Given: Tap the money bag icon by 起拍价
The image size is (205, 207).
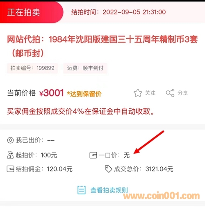Looking at the screenshot, I should click(x=10, y=155).
